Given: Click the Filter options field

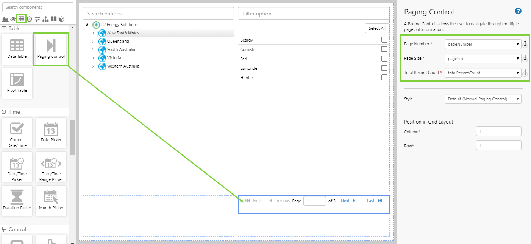Looking at the screenshot, I should coord(314,14).
